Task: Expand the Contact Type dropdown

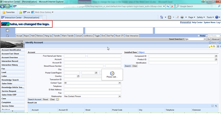Action: (x=120, y=83)
